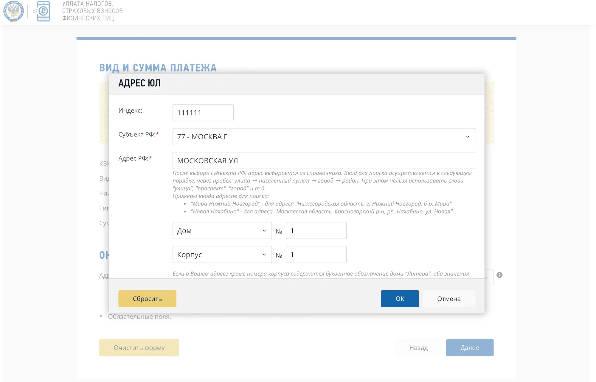Click the info icon beside address field
Image resolution: width=596 pixels, height=382 pixels.
(x=499, y=275)
